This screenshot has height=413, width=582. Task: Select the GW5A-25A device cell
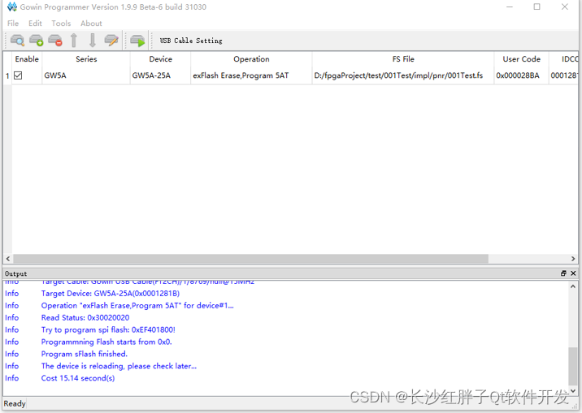pos(160,75)
